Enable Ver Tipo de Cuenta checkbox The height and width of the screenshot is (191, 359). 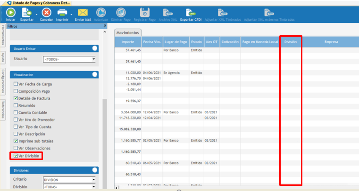click(16, 126)
